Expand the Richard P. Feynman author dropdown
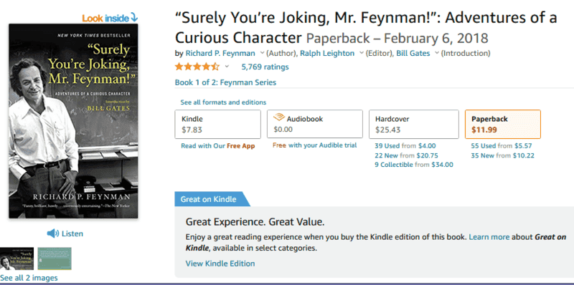The width and height of the screenshot is (574, 285). (x=262, y=53)
